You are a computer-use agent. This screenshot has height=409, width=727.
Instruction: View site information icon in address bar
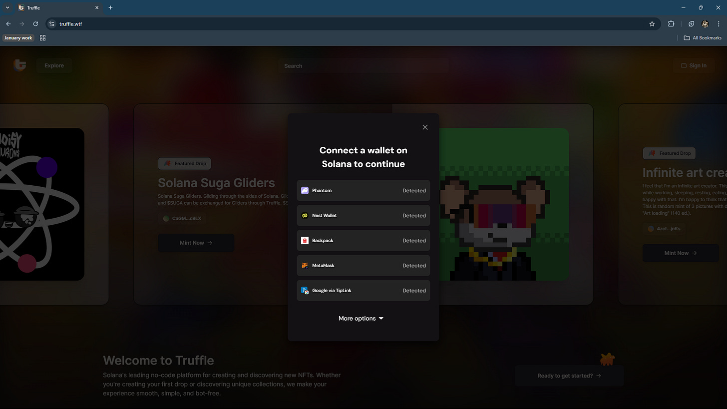52,23
